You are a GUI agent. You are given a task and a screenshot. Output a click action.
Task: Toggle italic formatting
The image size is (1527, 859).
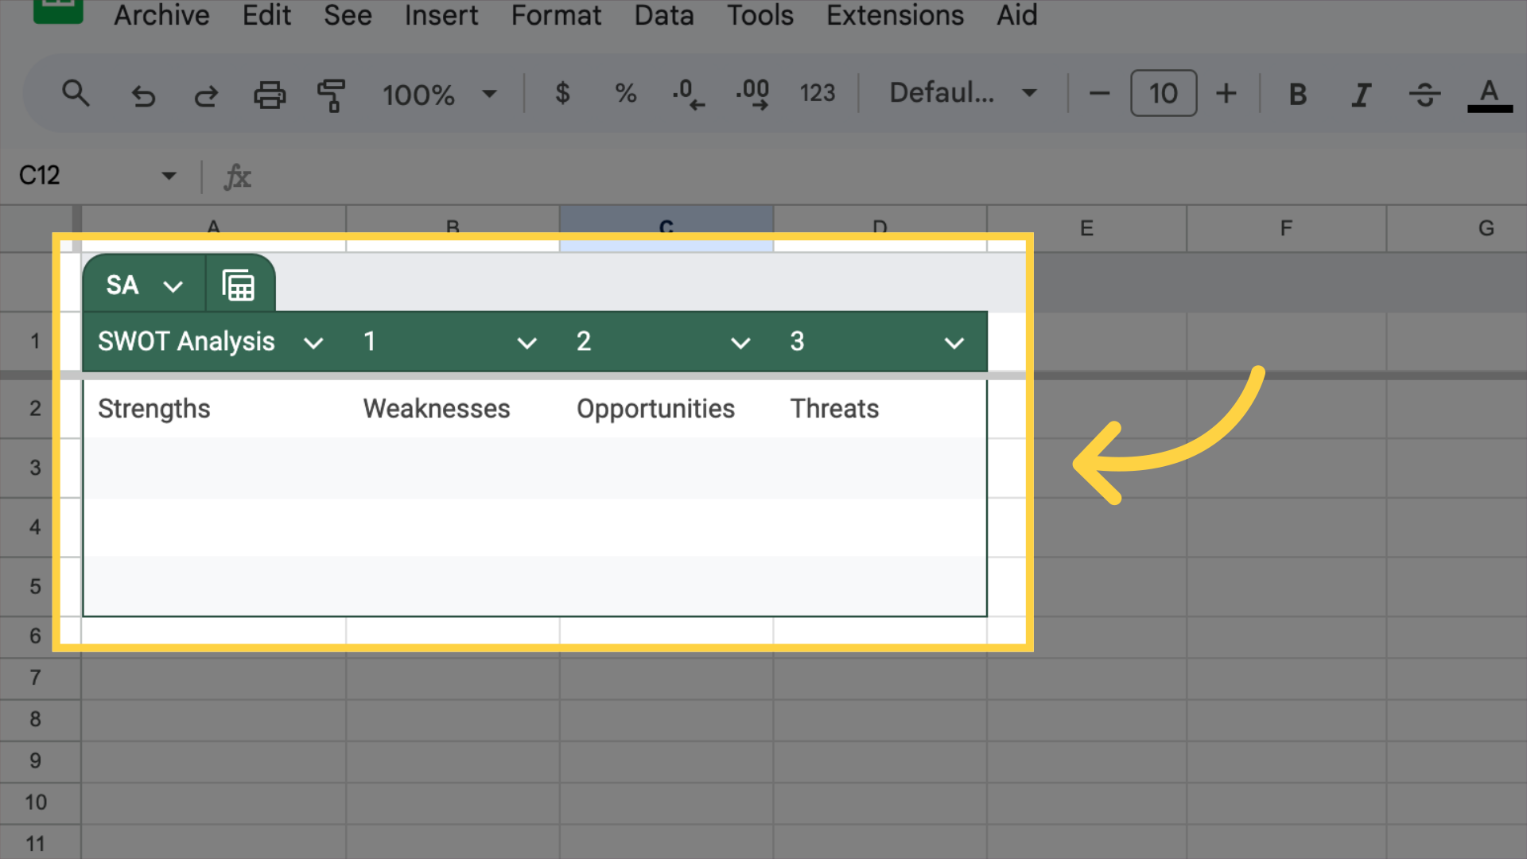click(x=1361, y=95)
